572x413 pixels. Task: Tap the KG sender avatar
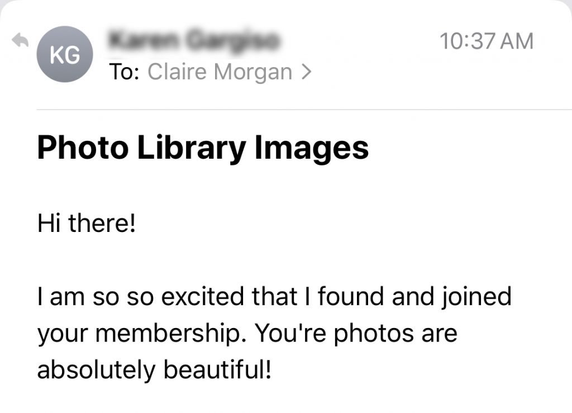point(64,55)
